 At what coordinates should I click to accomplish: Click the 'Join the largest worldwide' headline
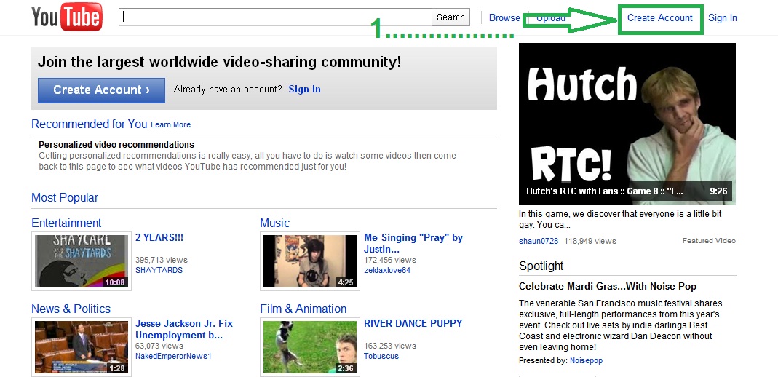coord(219,62)
